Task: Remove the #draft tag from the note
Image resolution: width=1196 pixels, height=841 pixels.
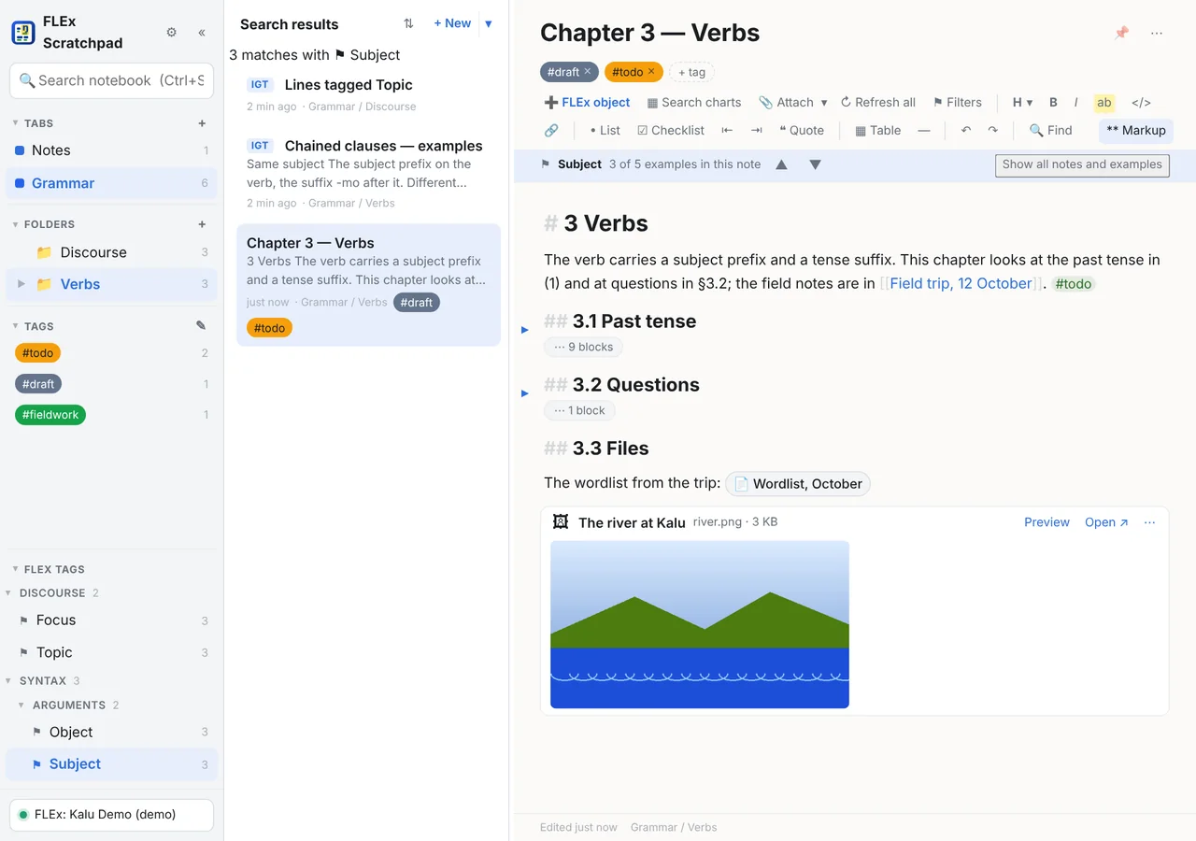Action: coord(588,72)
